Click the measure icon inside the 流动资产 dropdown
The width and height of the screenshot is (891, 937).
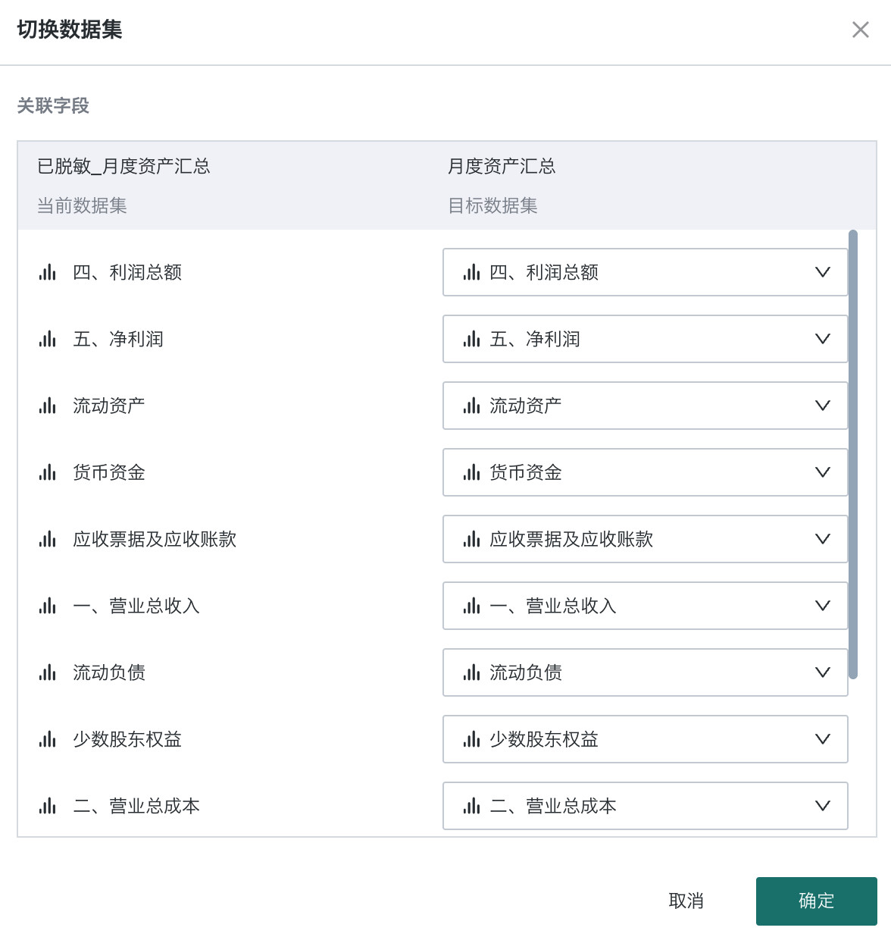click(472, 406)
